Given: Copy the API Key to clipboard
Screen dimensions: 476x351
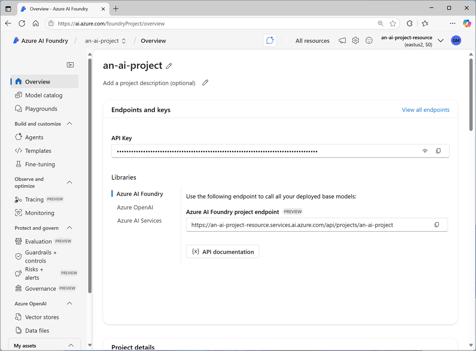Looking at the screenshot, I should point(438,151).
